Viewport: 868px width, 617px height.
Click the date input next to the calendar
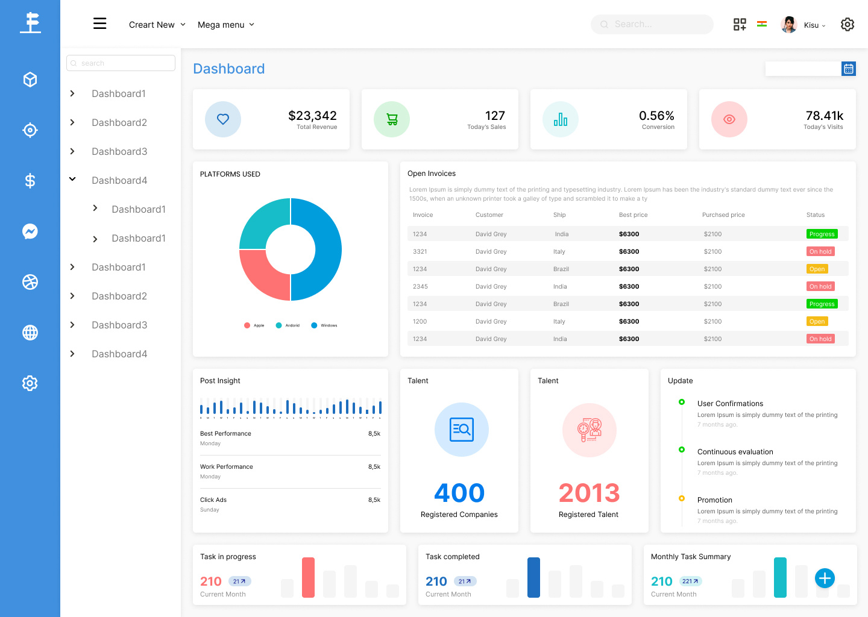coord(804,69)
